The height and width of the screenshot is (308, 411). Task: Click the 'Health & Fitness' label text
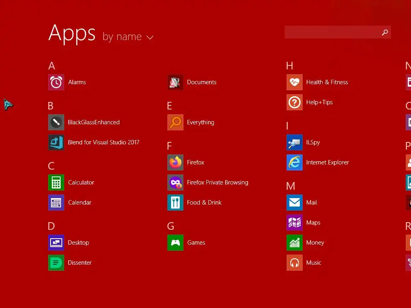(327, 82)
